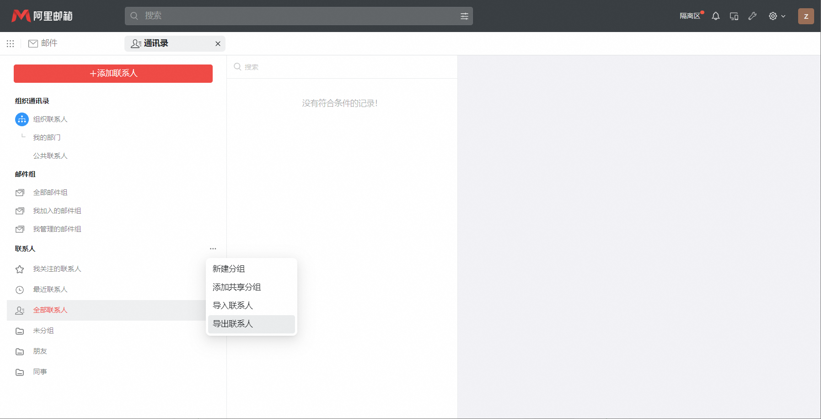Click the contact list search field

[274, 67]
